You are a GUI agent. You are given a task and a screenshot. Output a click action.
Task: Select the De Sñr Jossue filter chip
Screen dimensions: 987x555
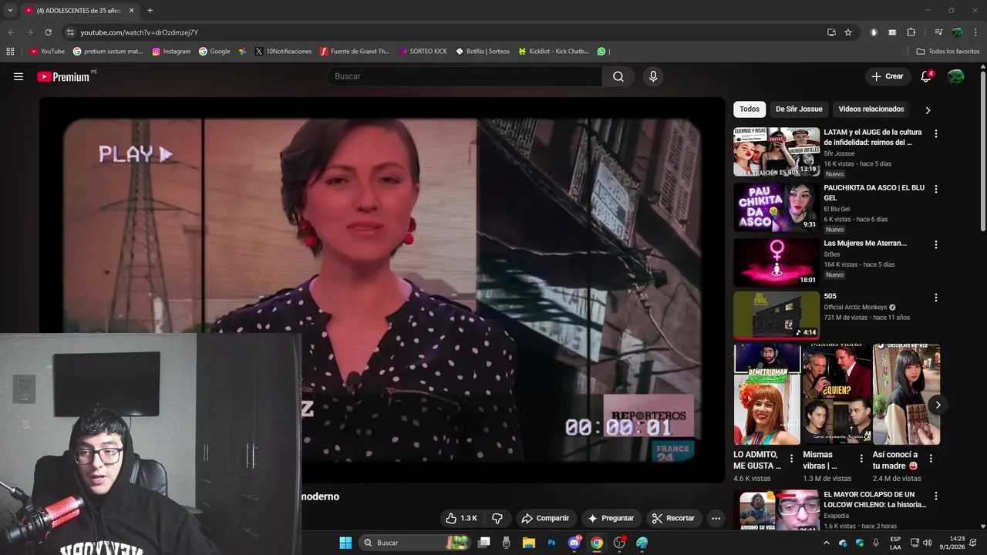click(x=799, y=109)
